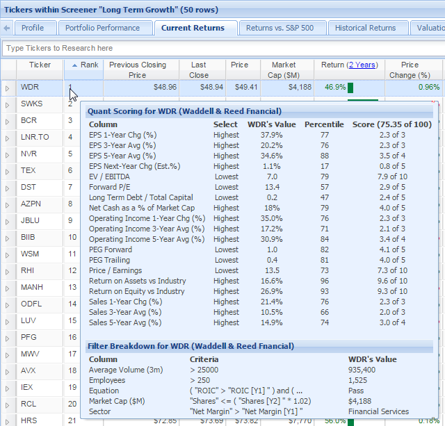Click WDR last close $48.94 cell
445x426 pixels.
202,87
